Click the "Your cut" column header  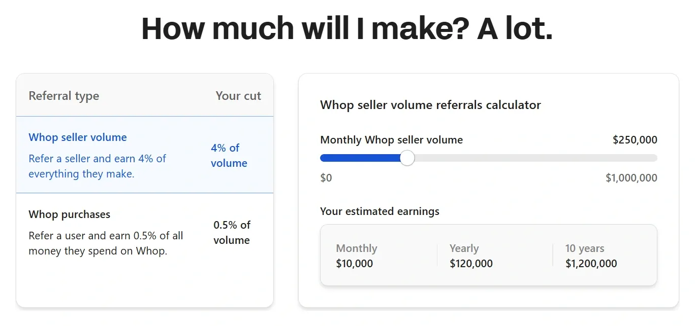tap(238, 96)
